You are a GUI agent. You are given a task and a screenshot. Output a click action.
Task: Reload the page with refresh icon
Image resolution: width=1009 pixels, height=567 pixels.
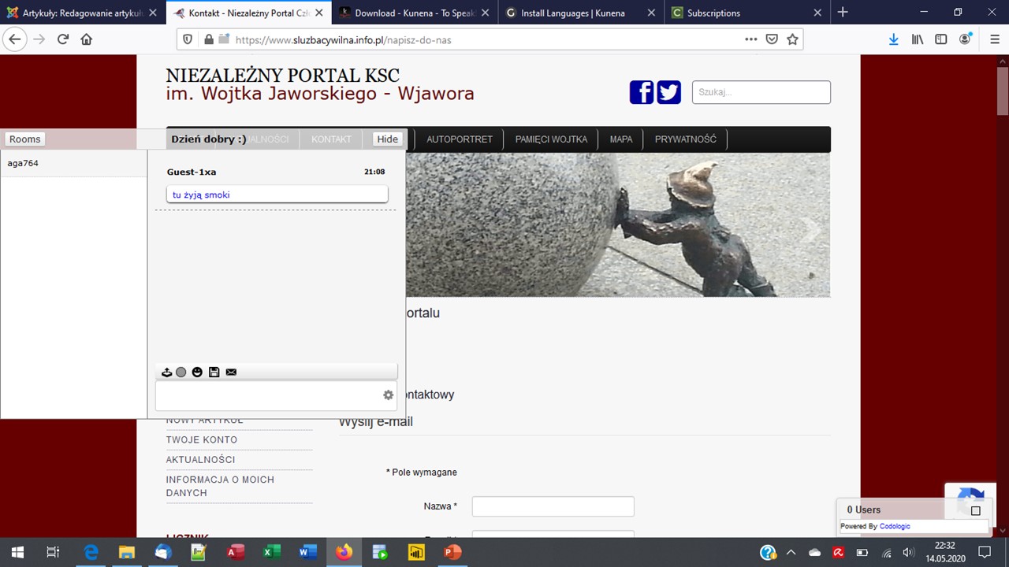(x=63, y=39)
